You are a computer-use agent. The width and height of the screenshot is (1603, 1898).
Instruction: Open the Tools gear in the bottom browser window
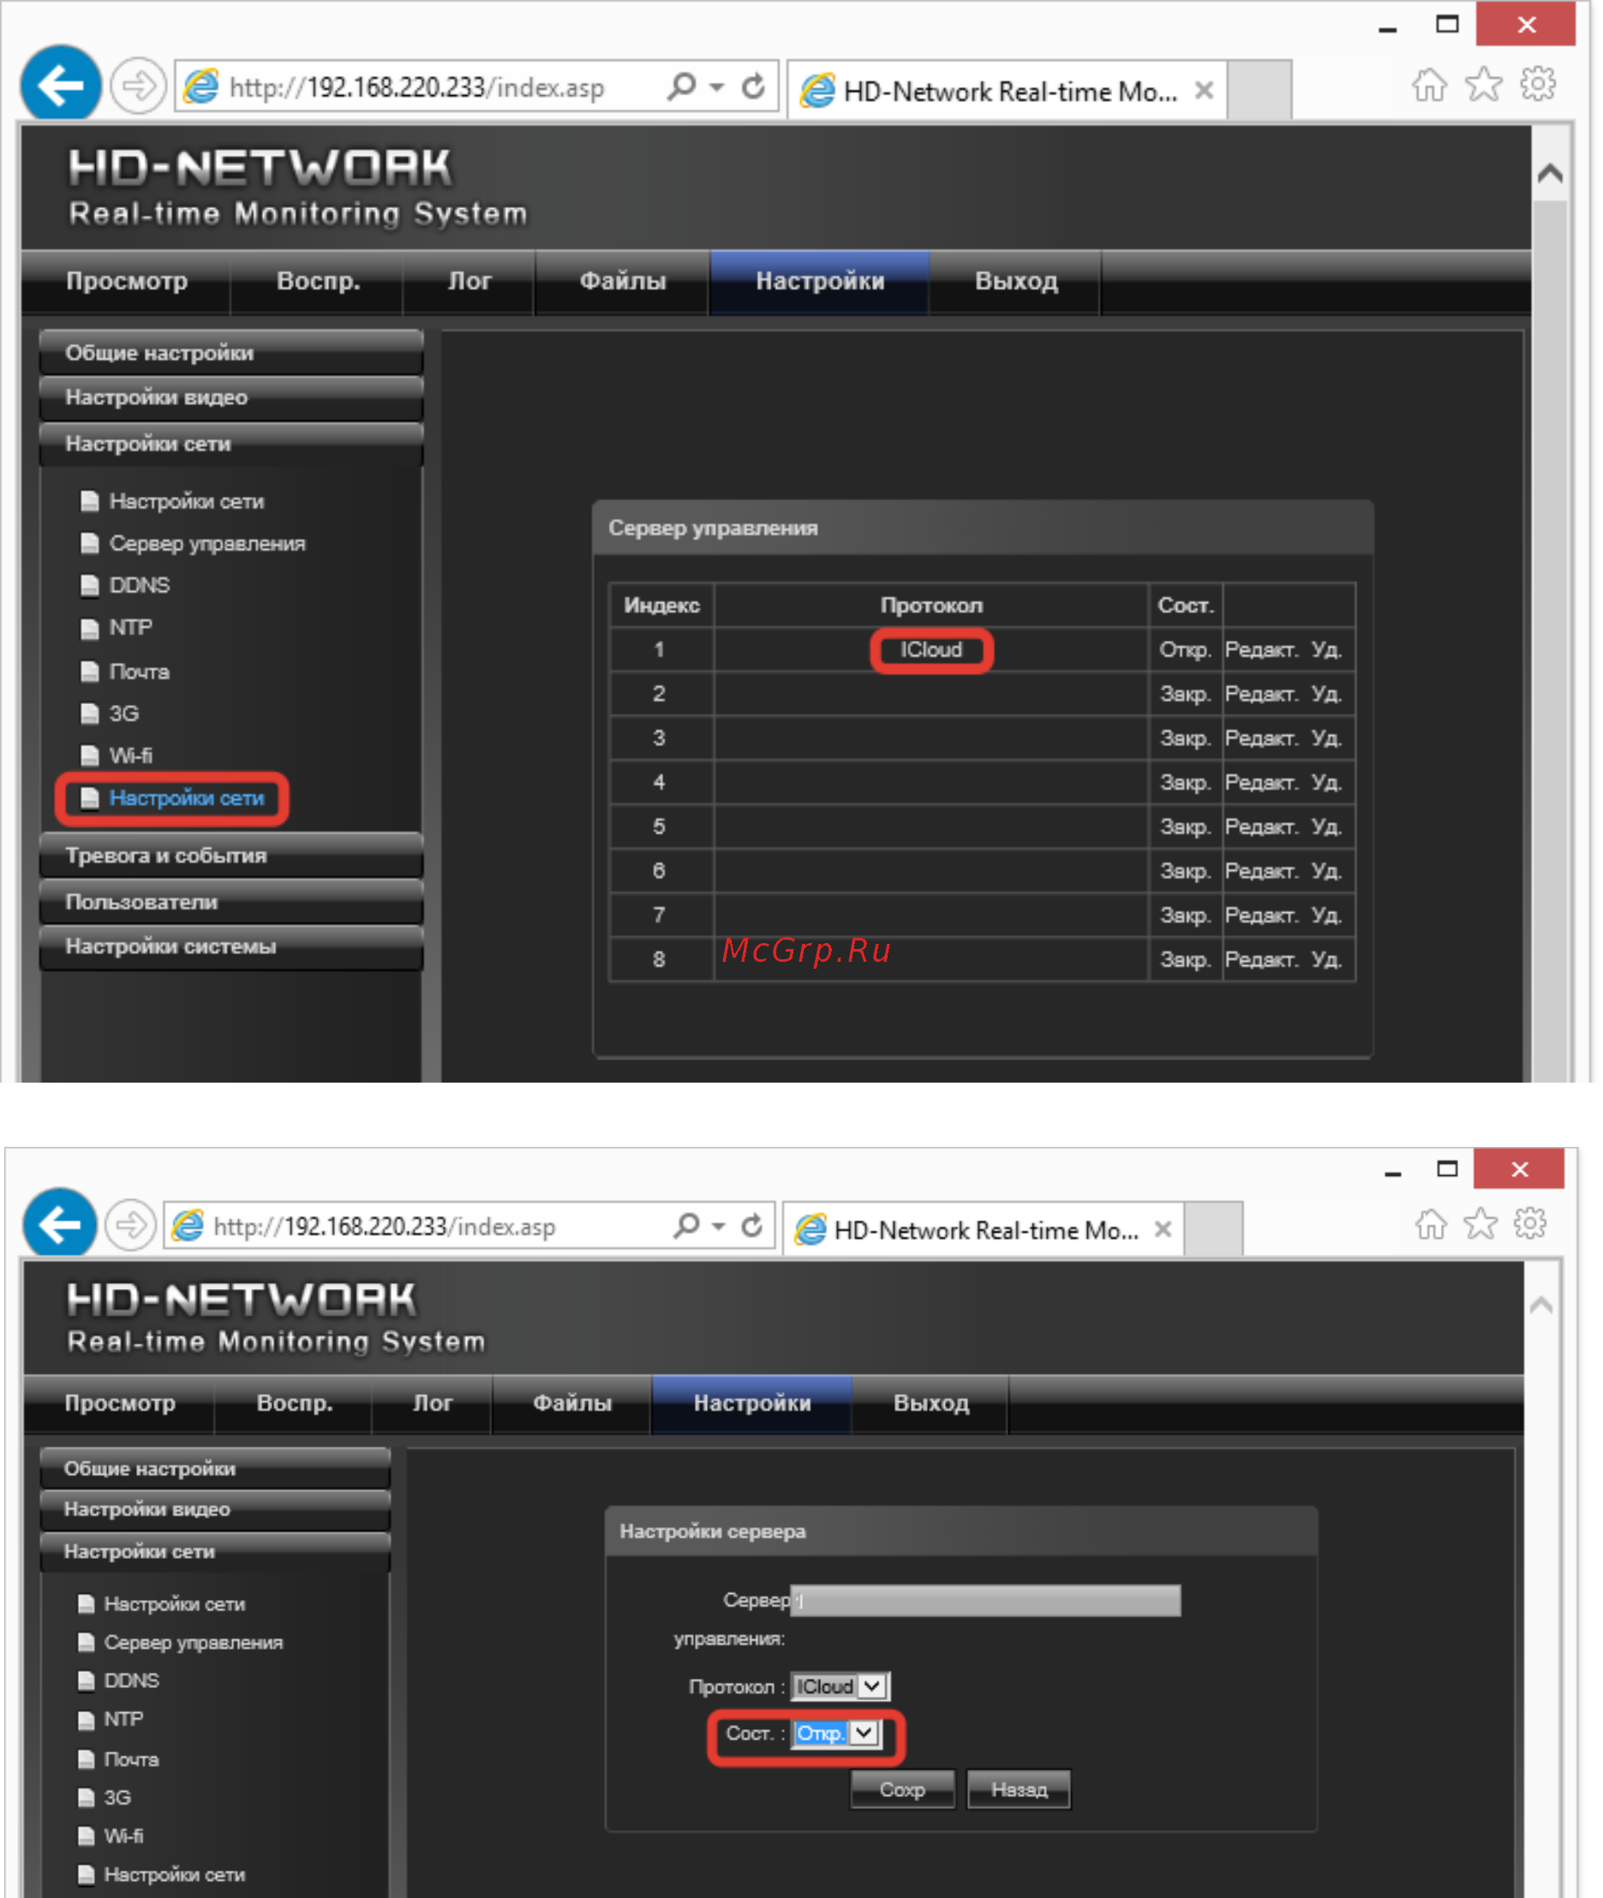coord(1530,1223)
